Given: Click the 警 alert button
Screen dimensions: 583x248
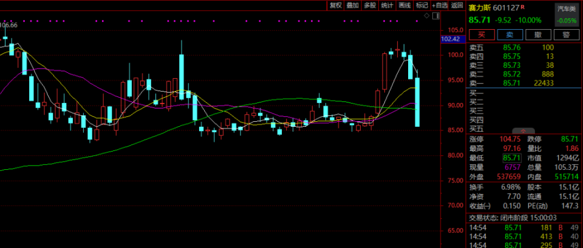Looking at the screenshot, I should (x=566, y=35).
